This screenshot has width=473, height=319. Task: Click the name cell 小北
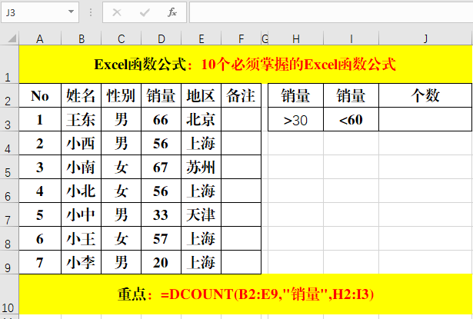coord(82,191)
